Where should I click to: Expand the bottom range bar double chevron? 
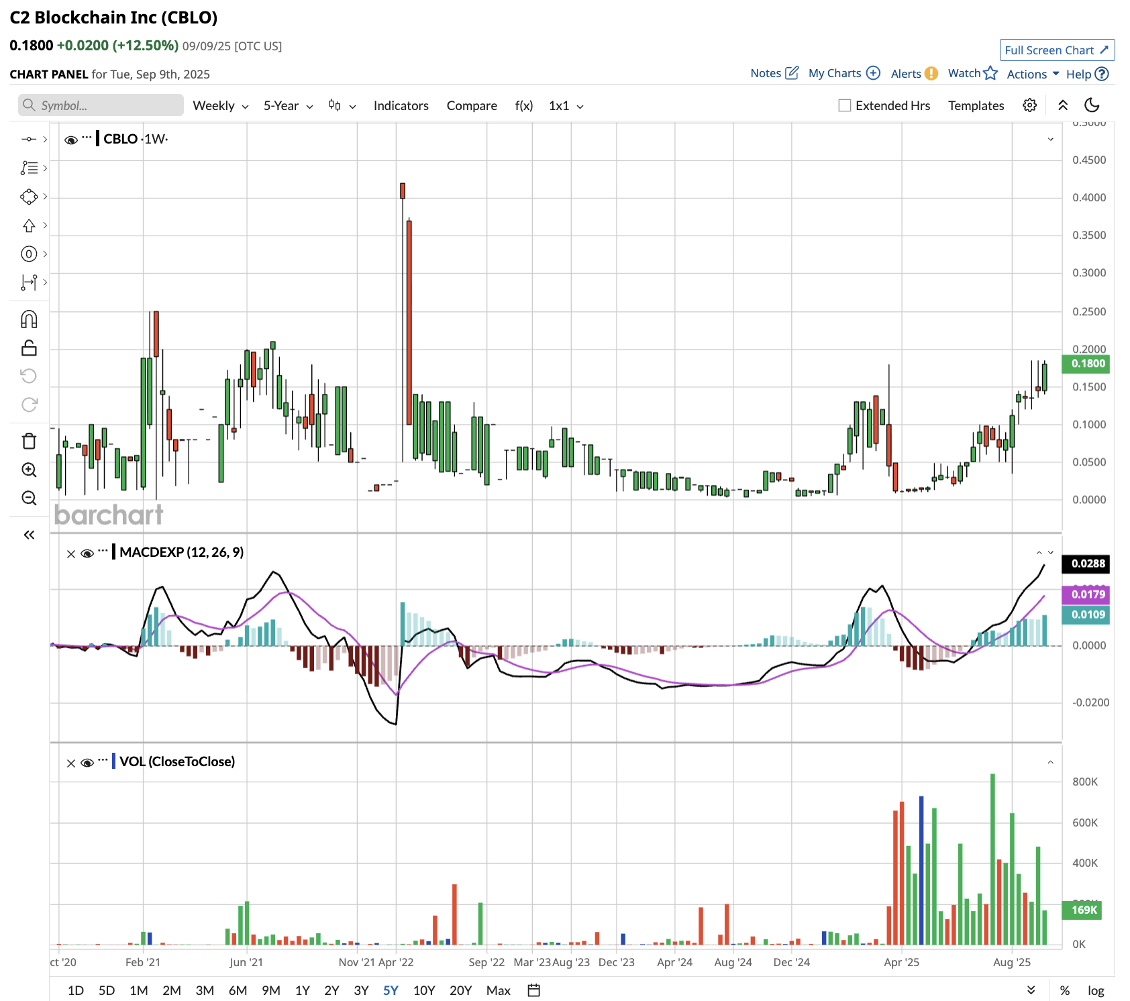(x=1031, y=990)
